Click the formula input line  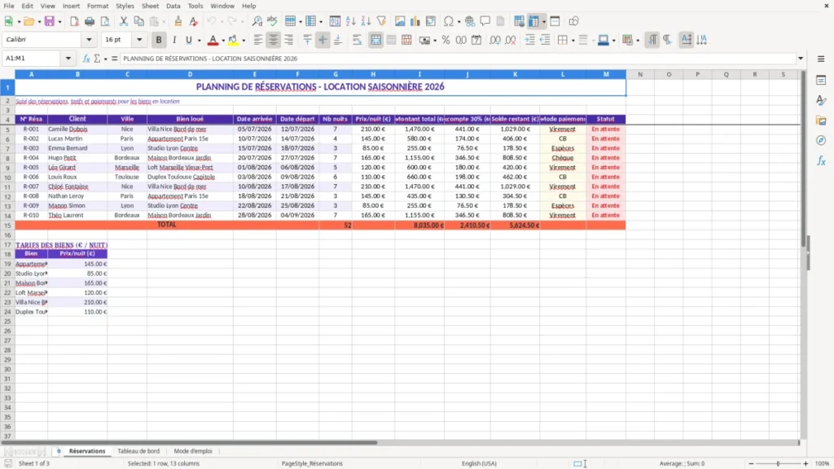pos(458,59)
